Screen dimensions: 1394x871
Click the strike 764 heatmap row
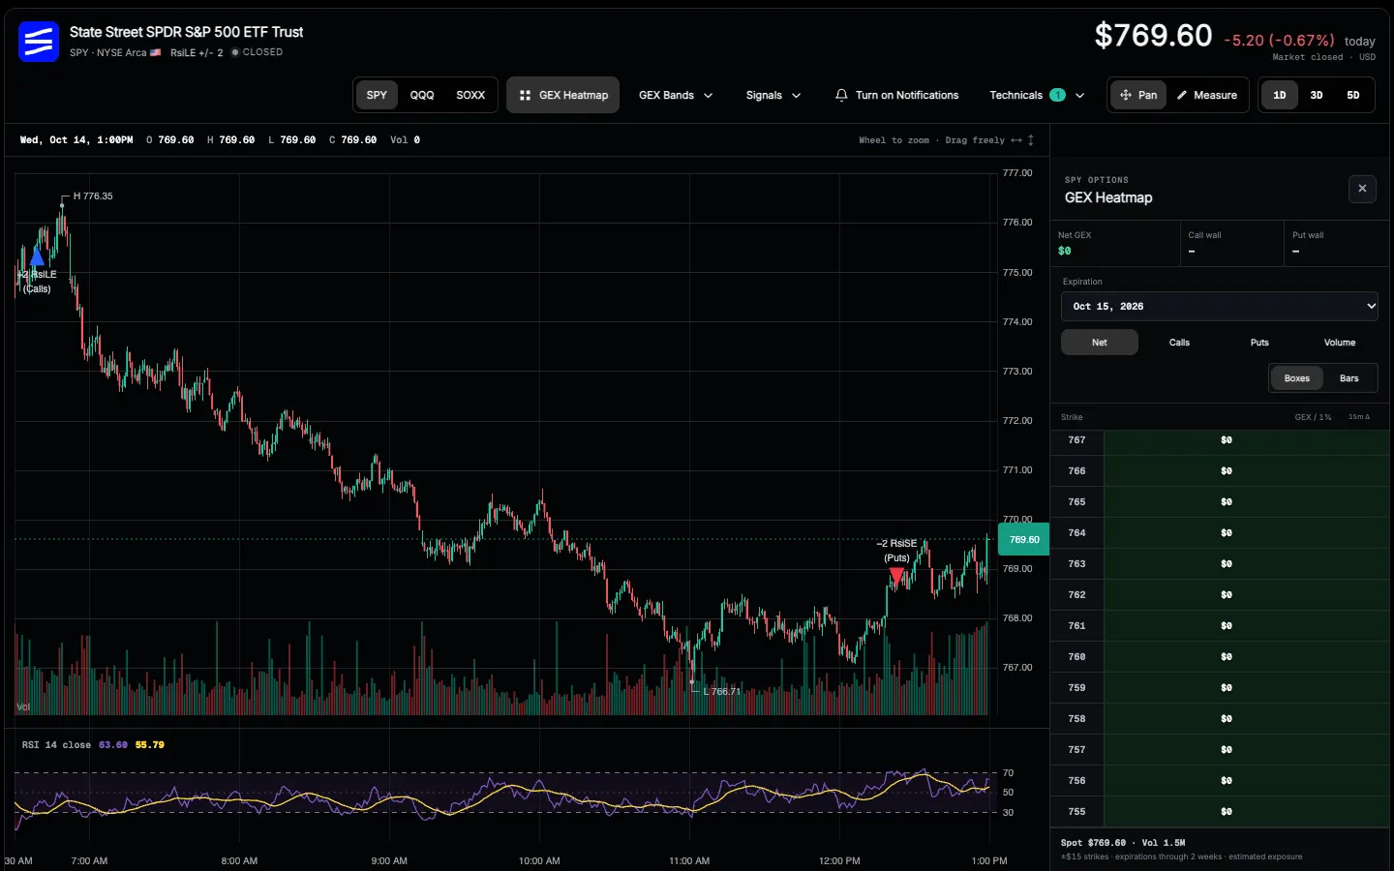[x=1222, y=533]
